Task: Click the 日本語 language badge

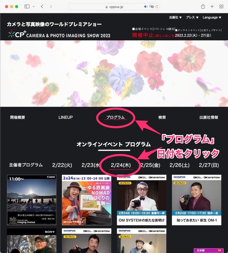Action: 208,250
